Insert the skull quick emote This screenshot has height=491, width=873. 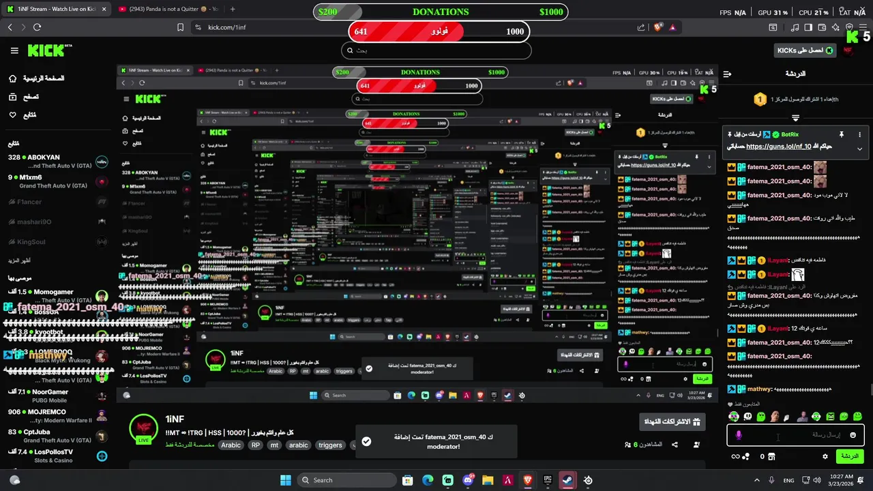(x=748, y=417)
